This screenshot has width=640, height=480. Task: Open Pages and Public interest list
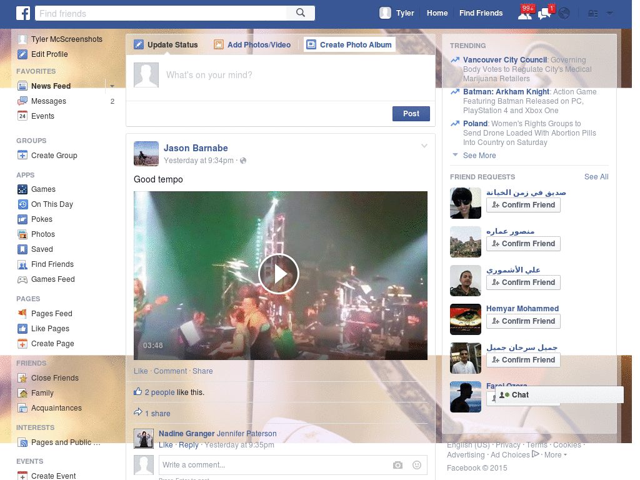(x=66, y=442)
